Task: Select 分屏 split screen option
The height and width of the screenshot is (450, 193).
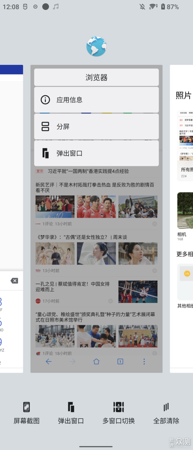Action: point(96,126)
